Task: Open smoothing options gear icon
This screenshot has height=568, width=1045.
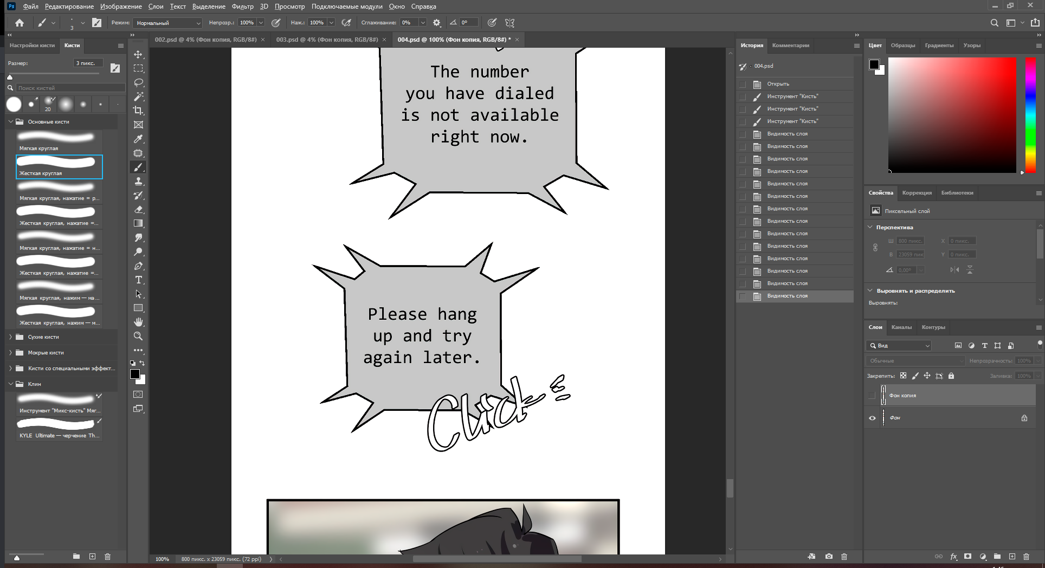Action: pos(437,23)
